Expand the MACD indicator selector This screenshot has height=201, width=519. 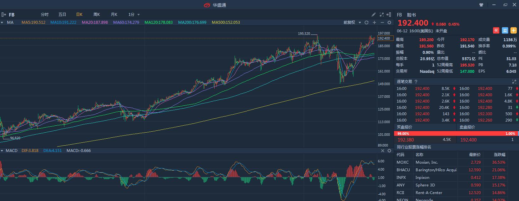point(2,151)
